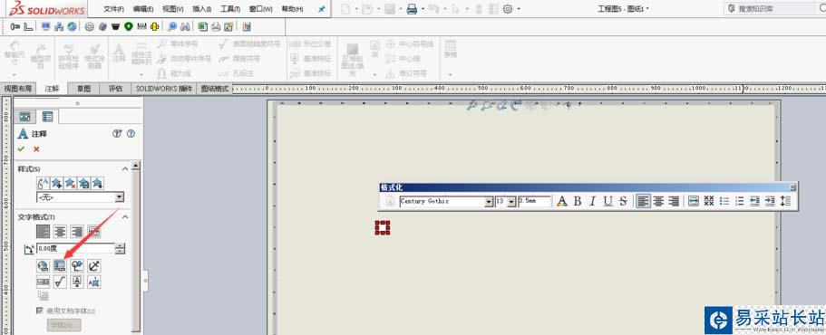Confirm the note with the green checkmark

pos(21,149)
